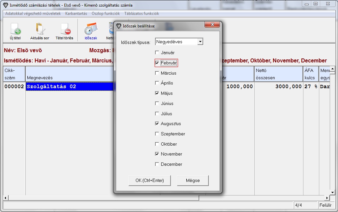The width and height of the screenshot is (338, 212).
Task: Cancel using the Mégse button
Action: click(x=193, y=180)
